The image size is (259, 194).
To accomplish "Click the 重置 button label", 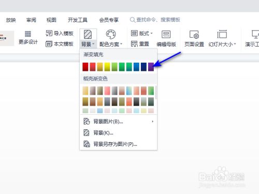I will tap(144, 44).
